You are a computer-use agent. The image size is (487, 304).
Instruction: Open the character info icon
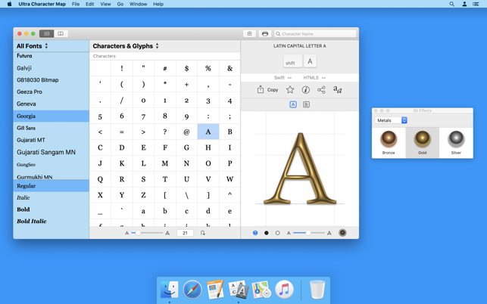pyautogui.click(x=306, y=90)
